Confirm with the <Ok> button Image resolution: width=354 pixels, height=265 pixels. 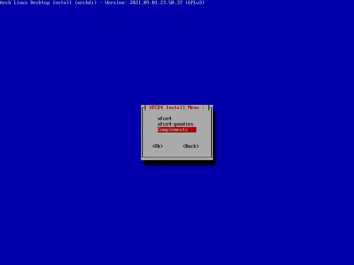[x=158, y=146]
